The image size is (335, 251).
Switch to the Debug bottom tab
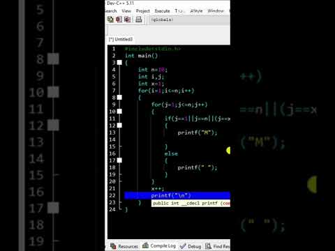click(x=191, y=246)
